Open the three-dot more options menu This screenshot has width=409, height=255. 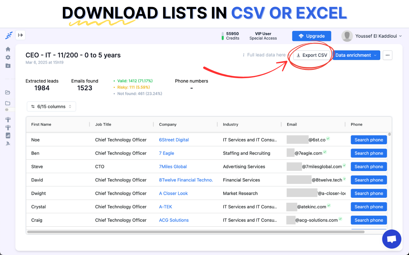387,55
